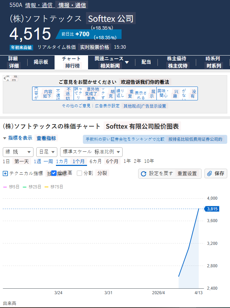Click the 移25日 legend item
The height and width of the screenshot is (308, 230).
click(32, 187)
